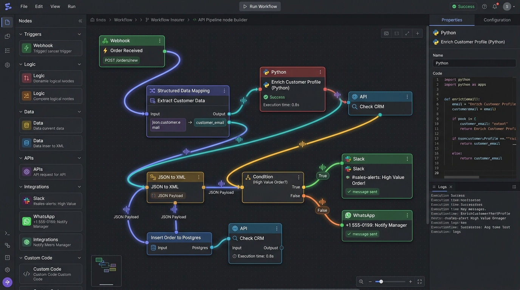This screenshot has height=290, width=520.
Task: Click the zoom magnifier icon
Action: 361,282
